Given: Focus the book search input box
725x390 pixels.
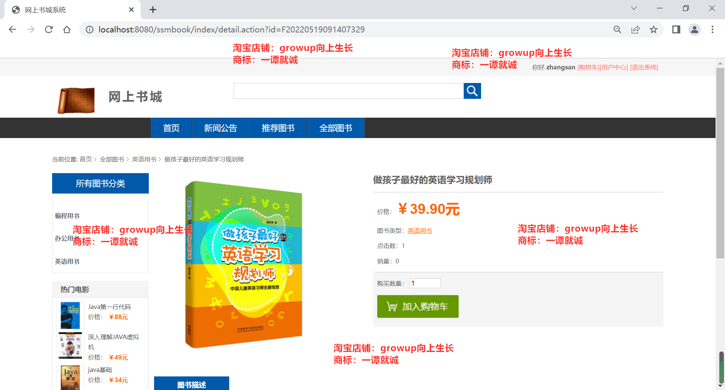Looking at the screenshot, I should (349, 91).
